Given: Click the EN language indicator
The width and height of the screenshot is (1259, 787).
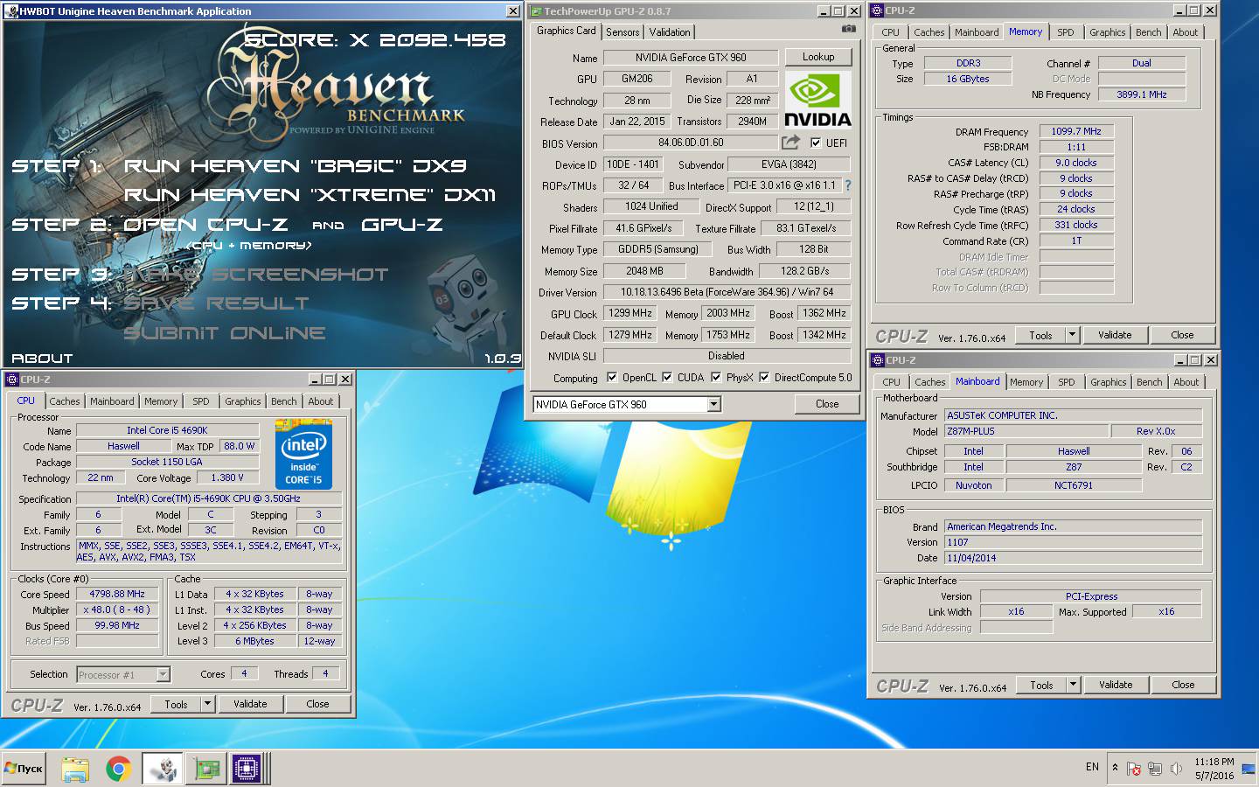Looking at the screenshot, I should [x=1092, y=767].
